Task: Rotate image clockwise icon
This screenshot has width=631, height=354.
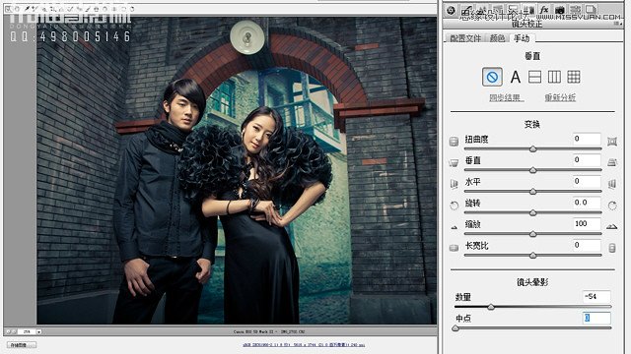Action: click(x=132, y=9)
